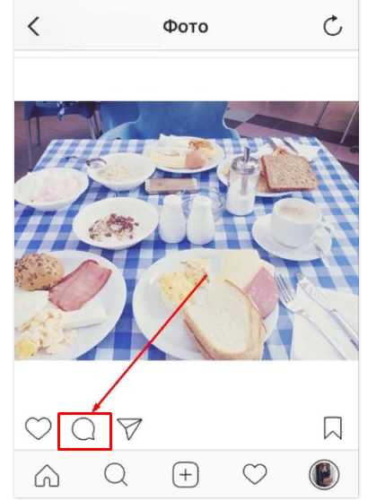
Task: Go back using the left arrow
Action: [34, 27]
